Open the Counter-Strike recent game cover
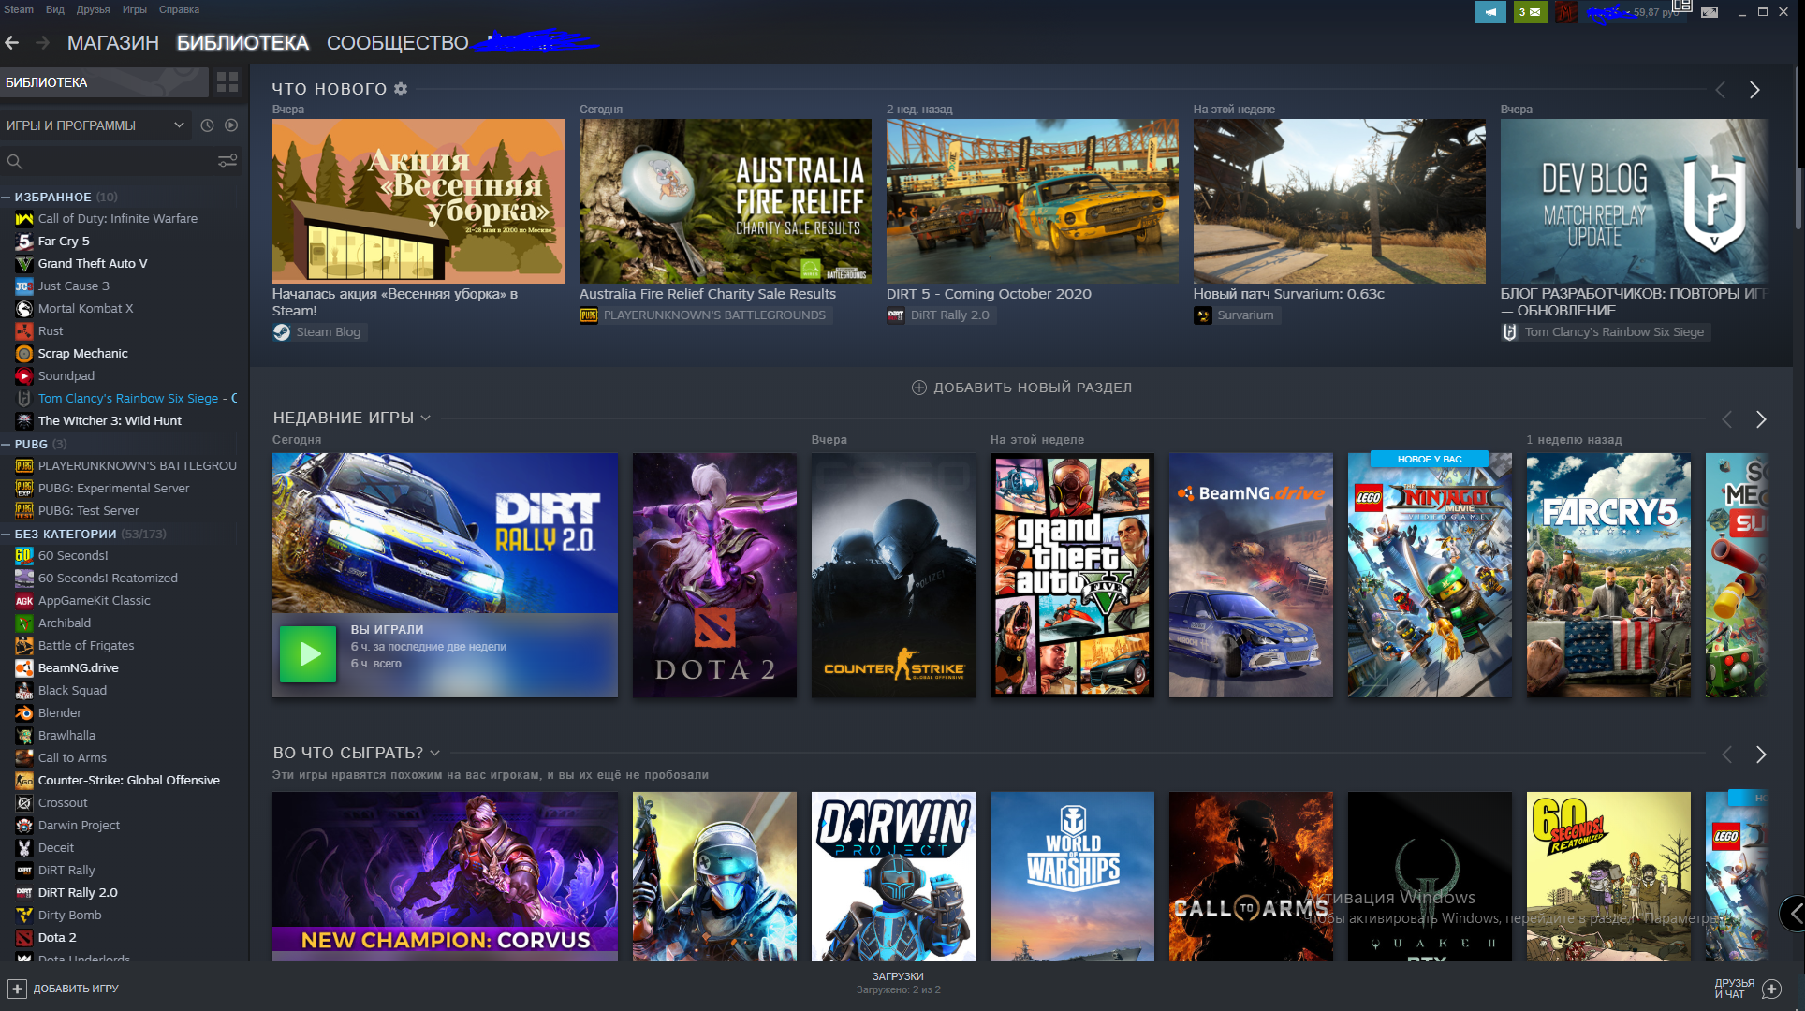 click(893, 576)
